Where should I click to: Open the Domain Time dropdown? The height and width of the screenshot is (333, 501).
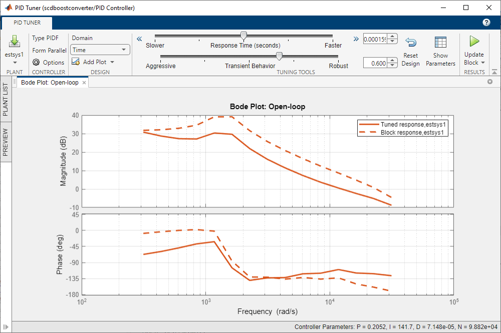pos(100,50)
